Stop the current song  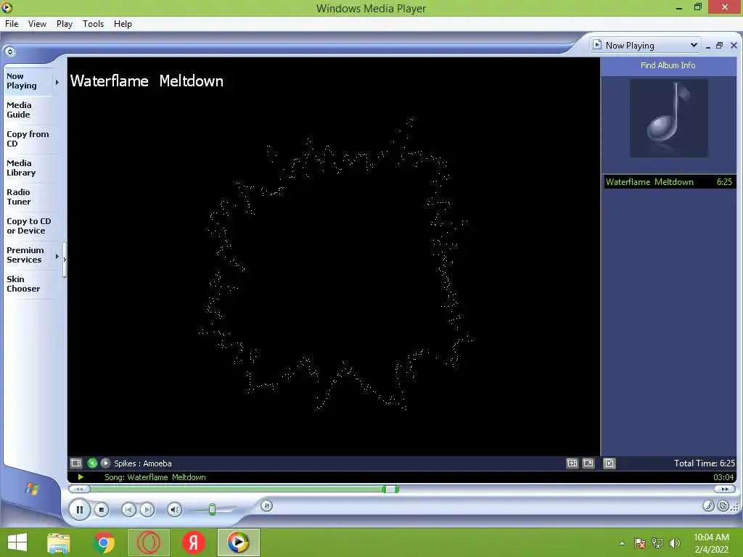101,510
